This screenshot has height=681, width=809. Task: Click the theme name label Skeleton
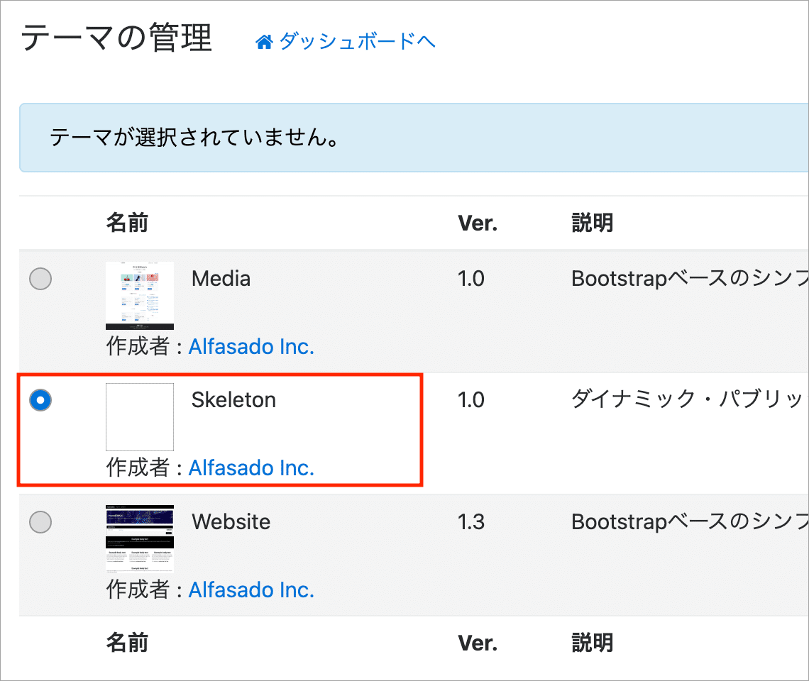(233, 400)
